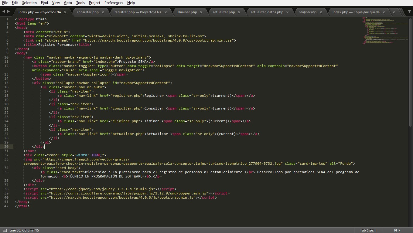
Task: Switch to the eliminar.php tab
Action: [x=187, y=12]
